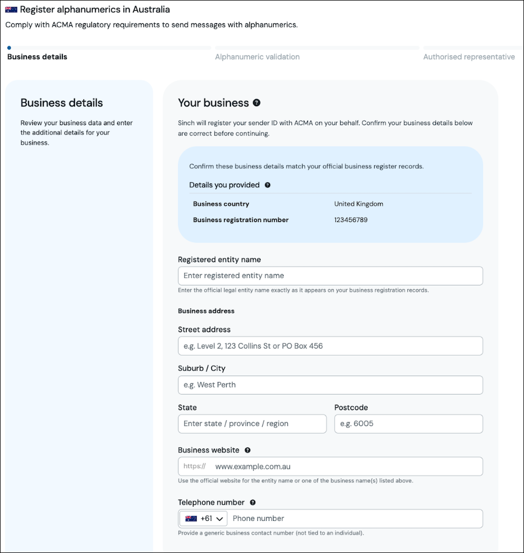
Task: Open the +61 country code dropdown
Action: pyautogui.click(x=204, y=519)
